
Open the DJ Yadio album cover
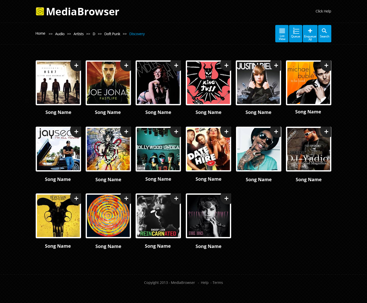[309, 149]
